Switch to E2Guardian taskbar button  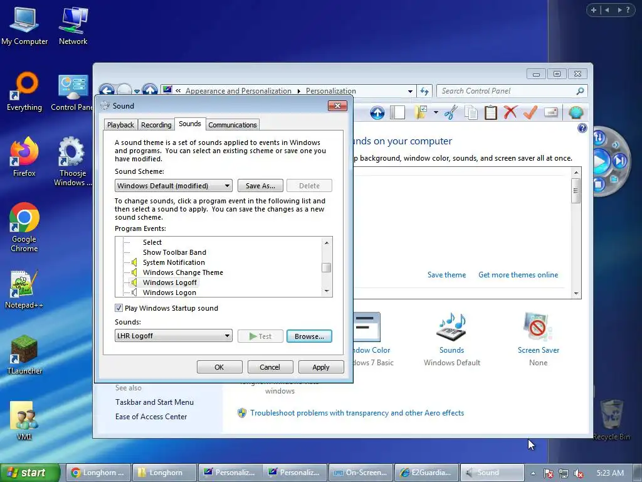click(426, 473)
